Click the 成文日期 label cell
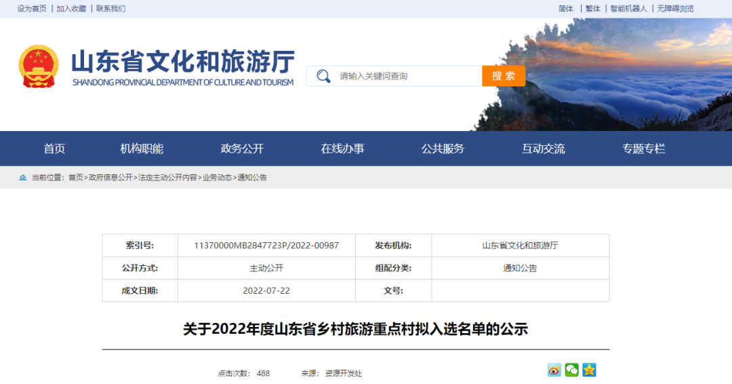This screenshot has width=732, height=384. [x=140, y=290]
